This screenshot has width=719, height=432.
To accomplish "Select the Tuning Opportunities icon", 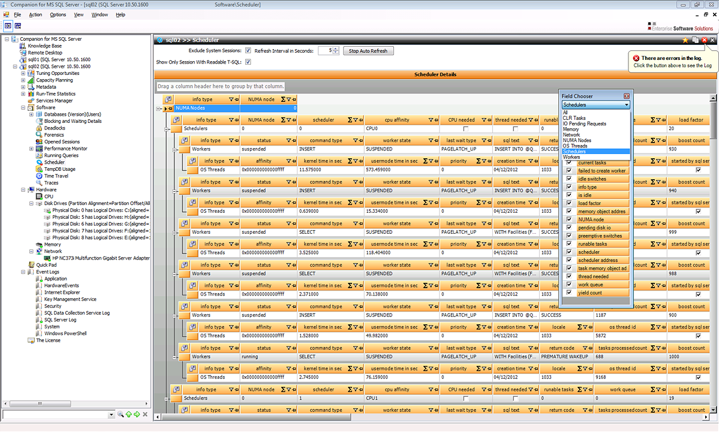I will [x=31, y=73].
